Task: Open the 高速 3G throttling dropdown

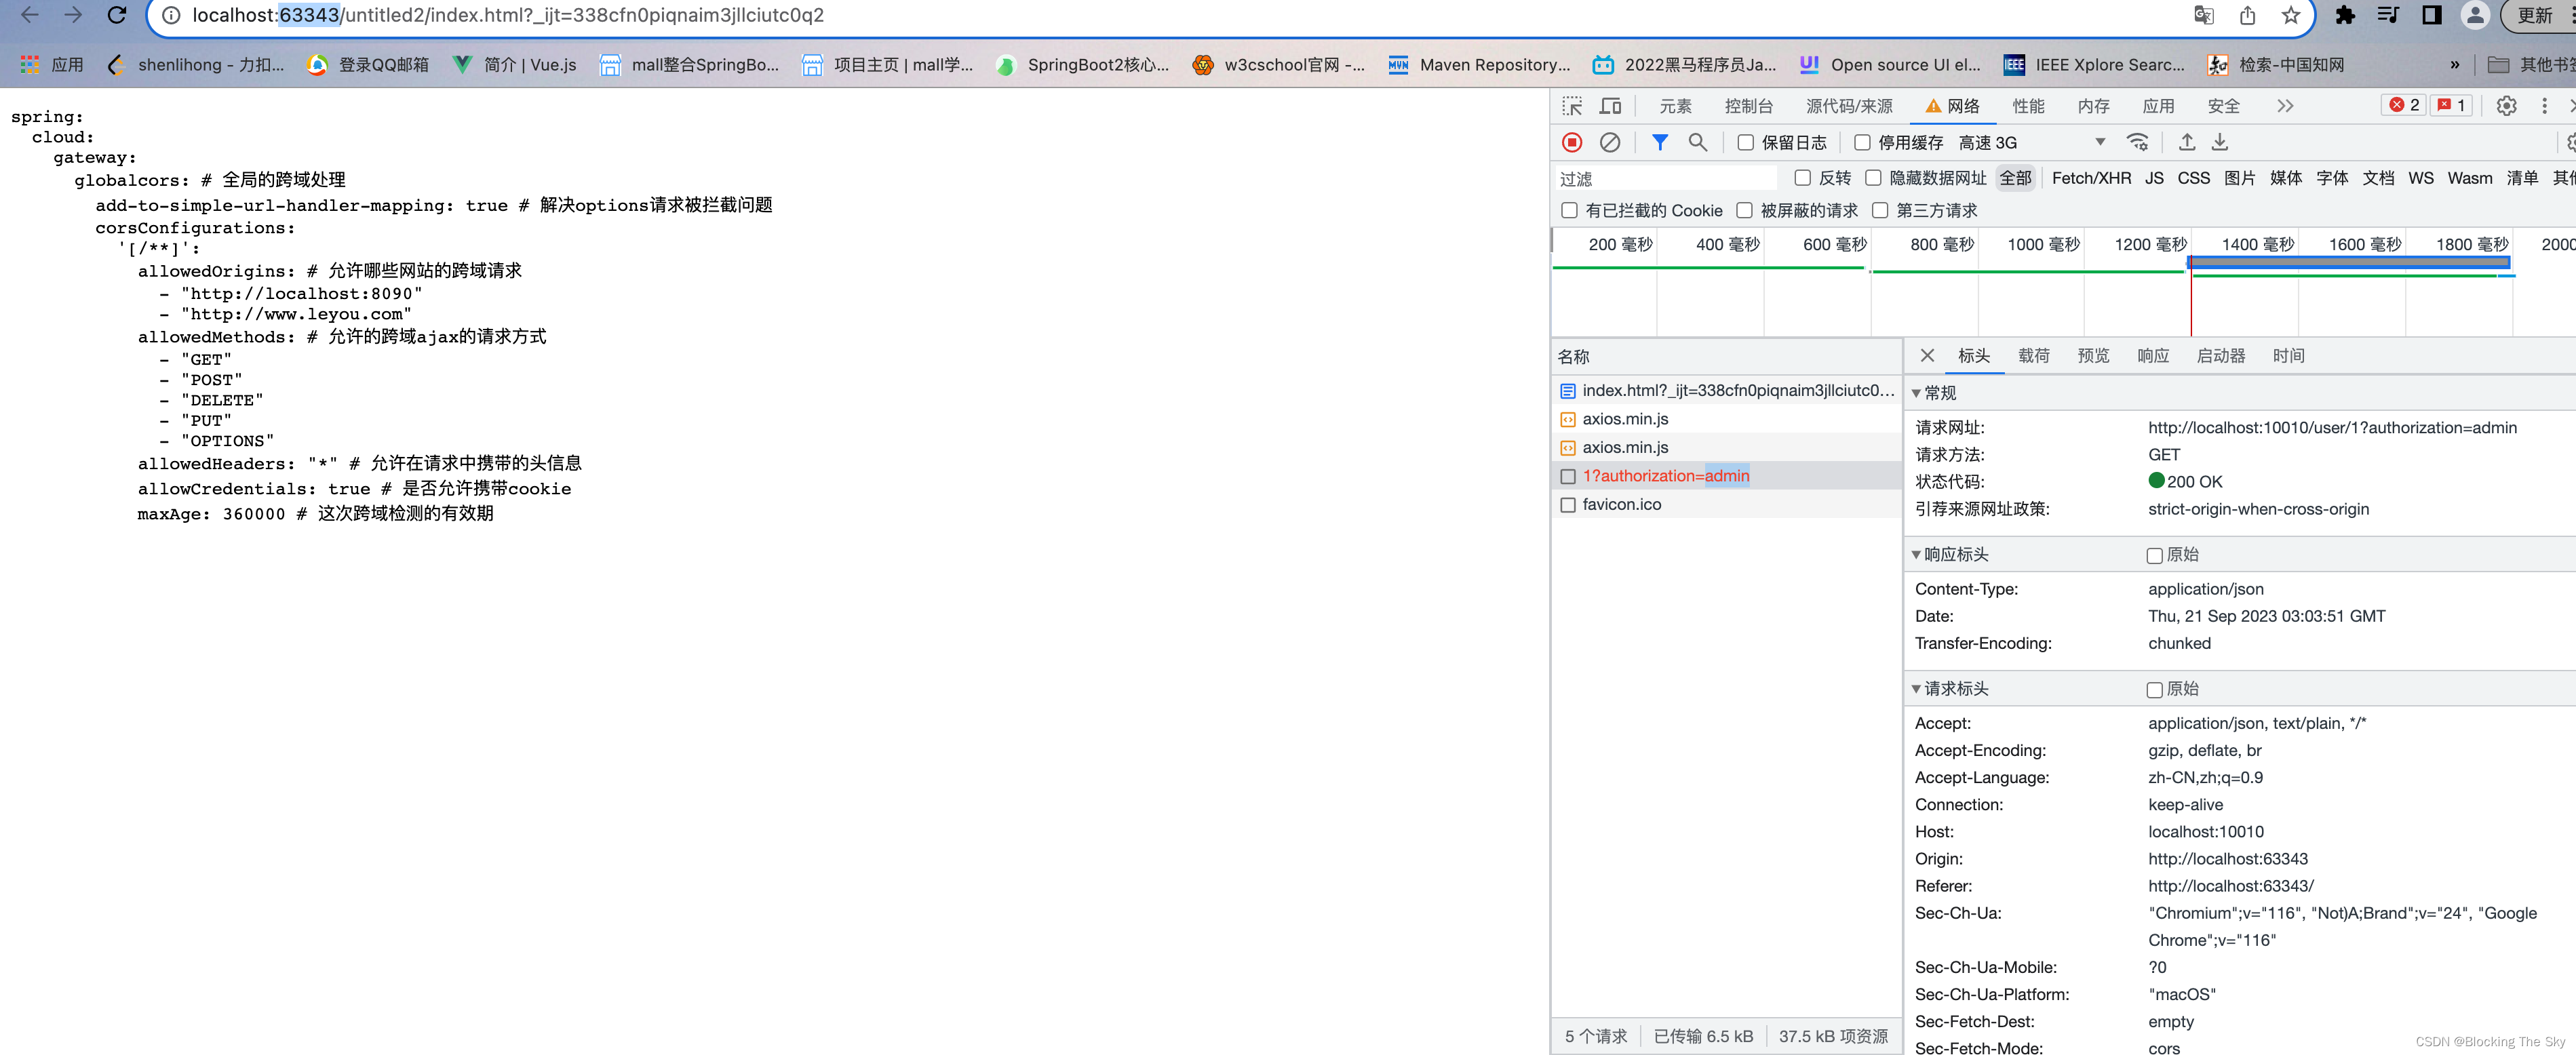Action: pos(2032,143)
